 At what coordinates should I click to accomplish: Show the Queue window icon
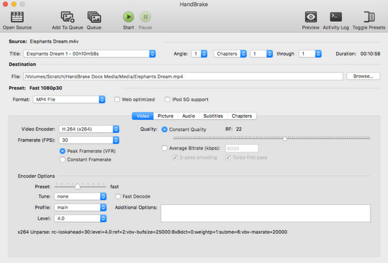94,17
